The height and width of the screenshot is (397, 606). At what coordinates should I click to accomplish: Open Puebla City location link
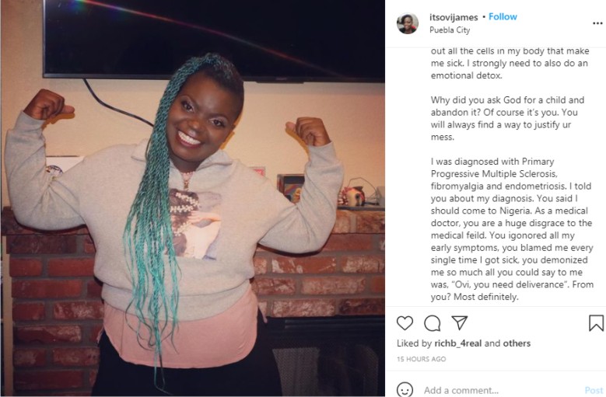[450, 30]
